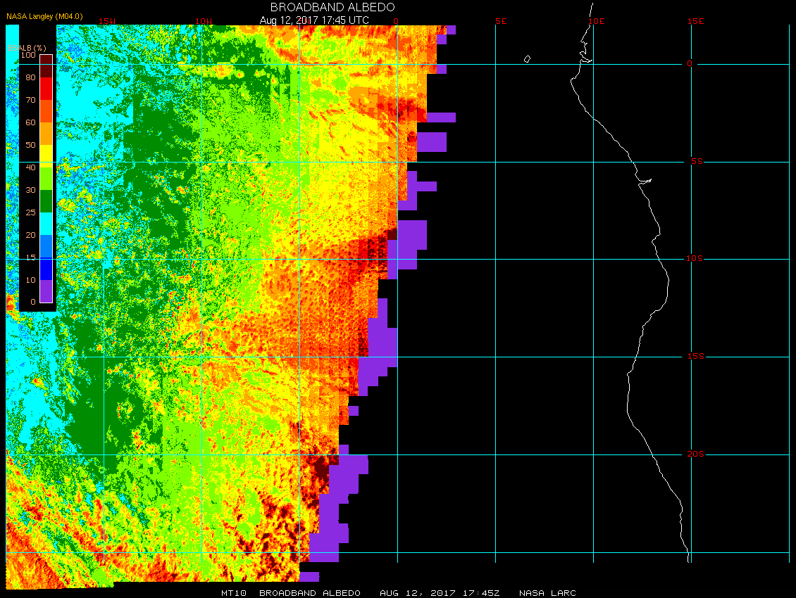Choose the light green 30–40% legend swatch
The height and width of the screenshot is (598, 796).
pos(46,179)
